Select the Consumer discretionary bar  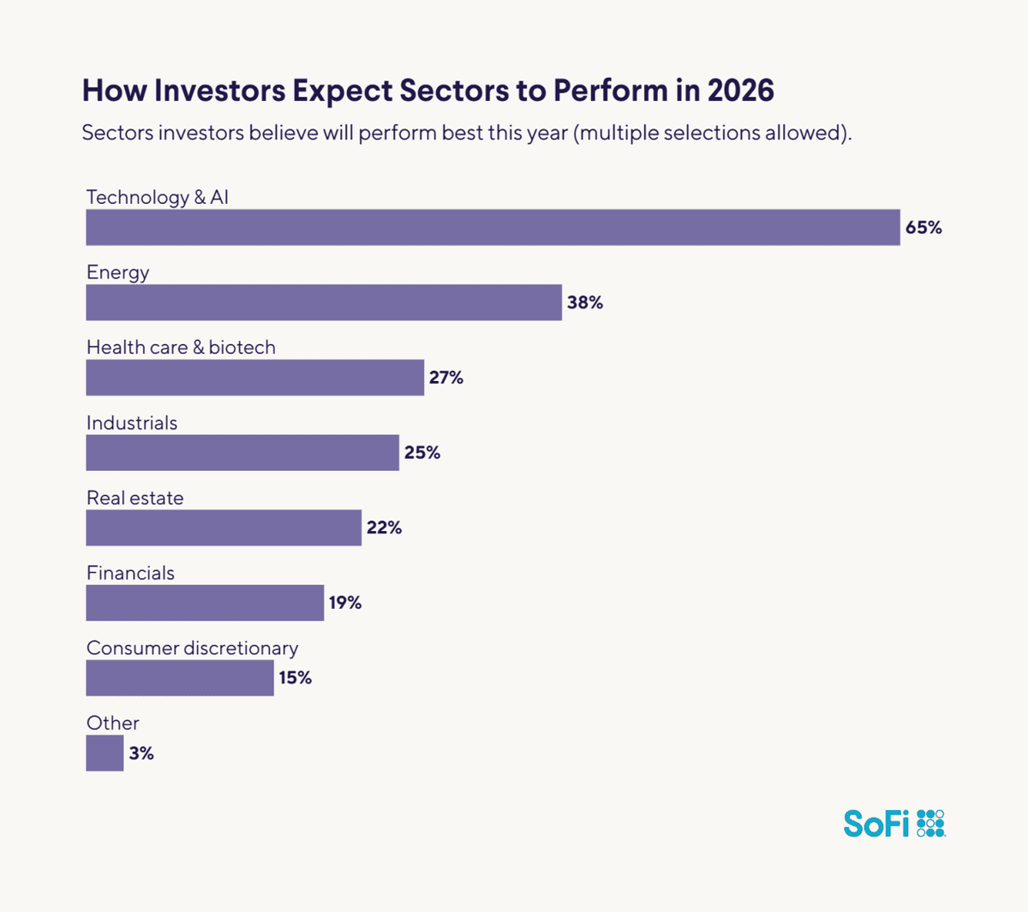point(180,678)
